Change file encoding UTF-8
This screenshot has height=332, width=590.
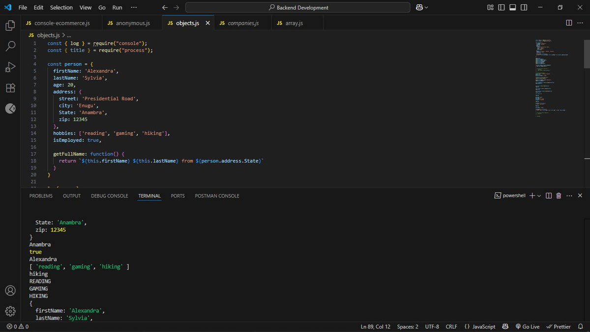[x=432, y=327]
